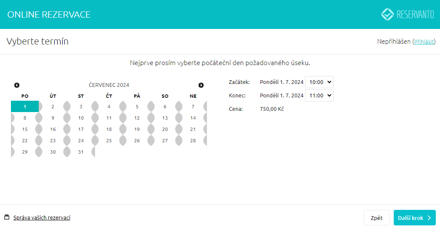Open Správa vašich rezervací link
Viewport: 440px width, 230px height.
[42, 217]
